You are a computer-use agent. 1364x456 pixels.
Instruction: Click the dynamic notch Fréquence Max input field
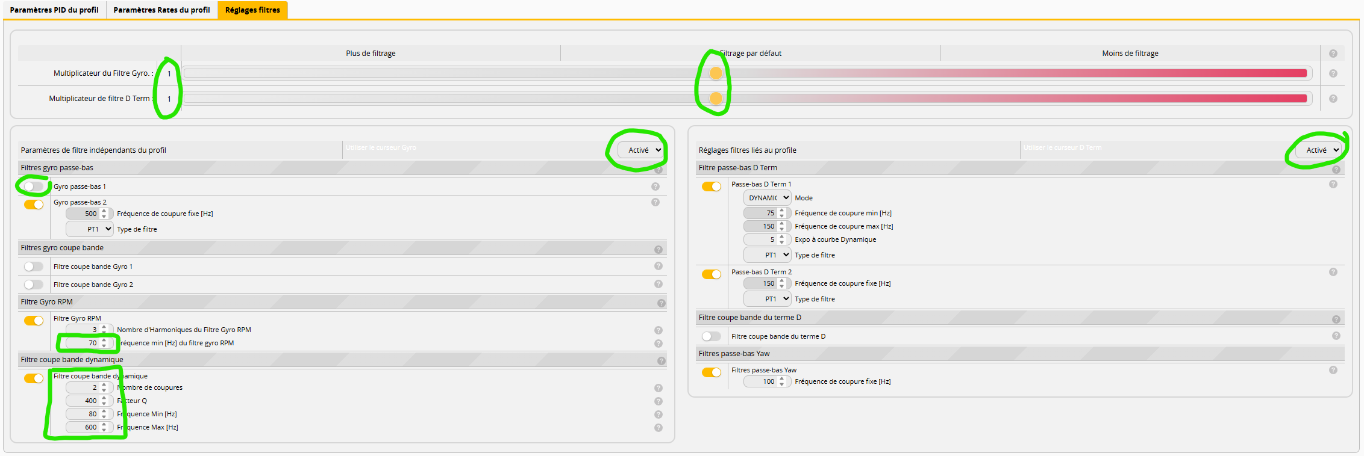[x=83, y=427]
